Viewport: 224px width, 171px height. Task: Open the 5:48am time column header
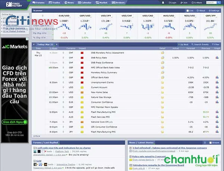pyautogui.click(x=53, y=48)
